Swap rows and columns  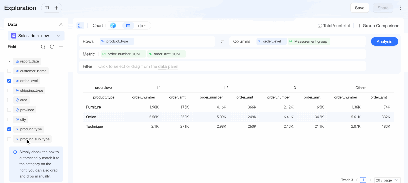pos(223,41)
